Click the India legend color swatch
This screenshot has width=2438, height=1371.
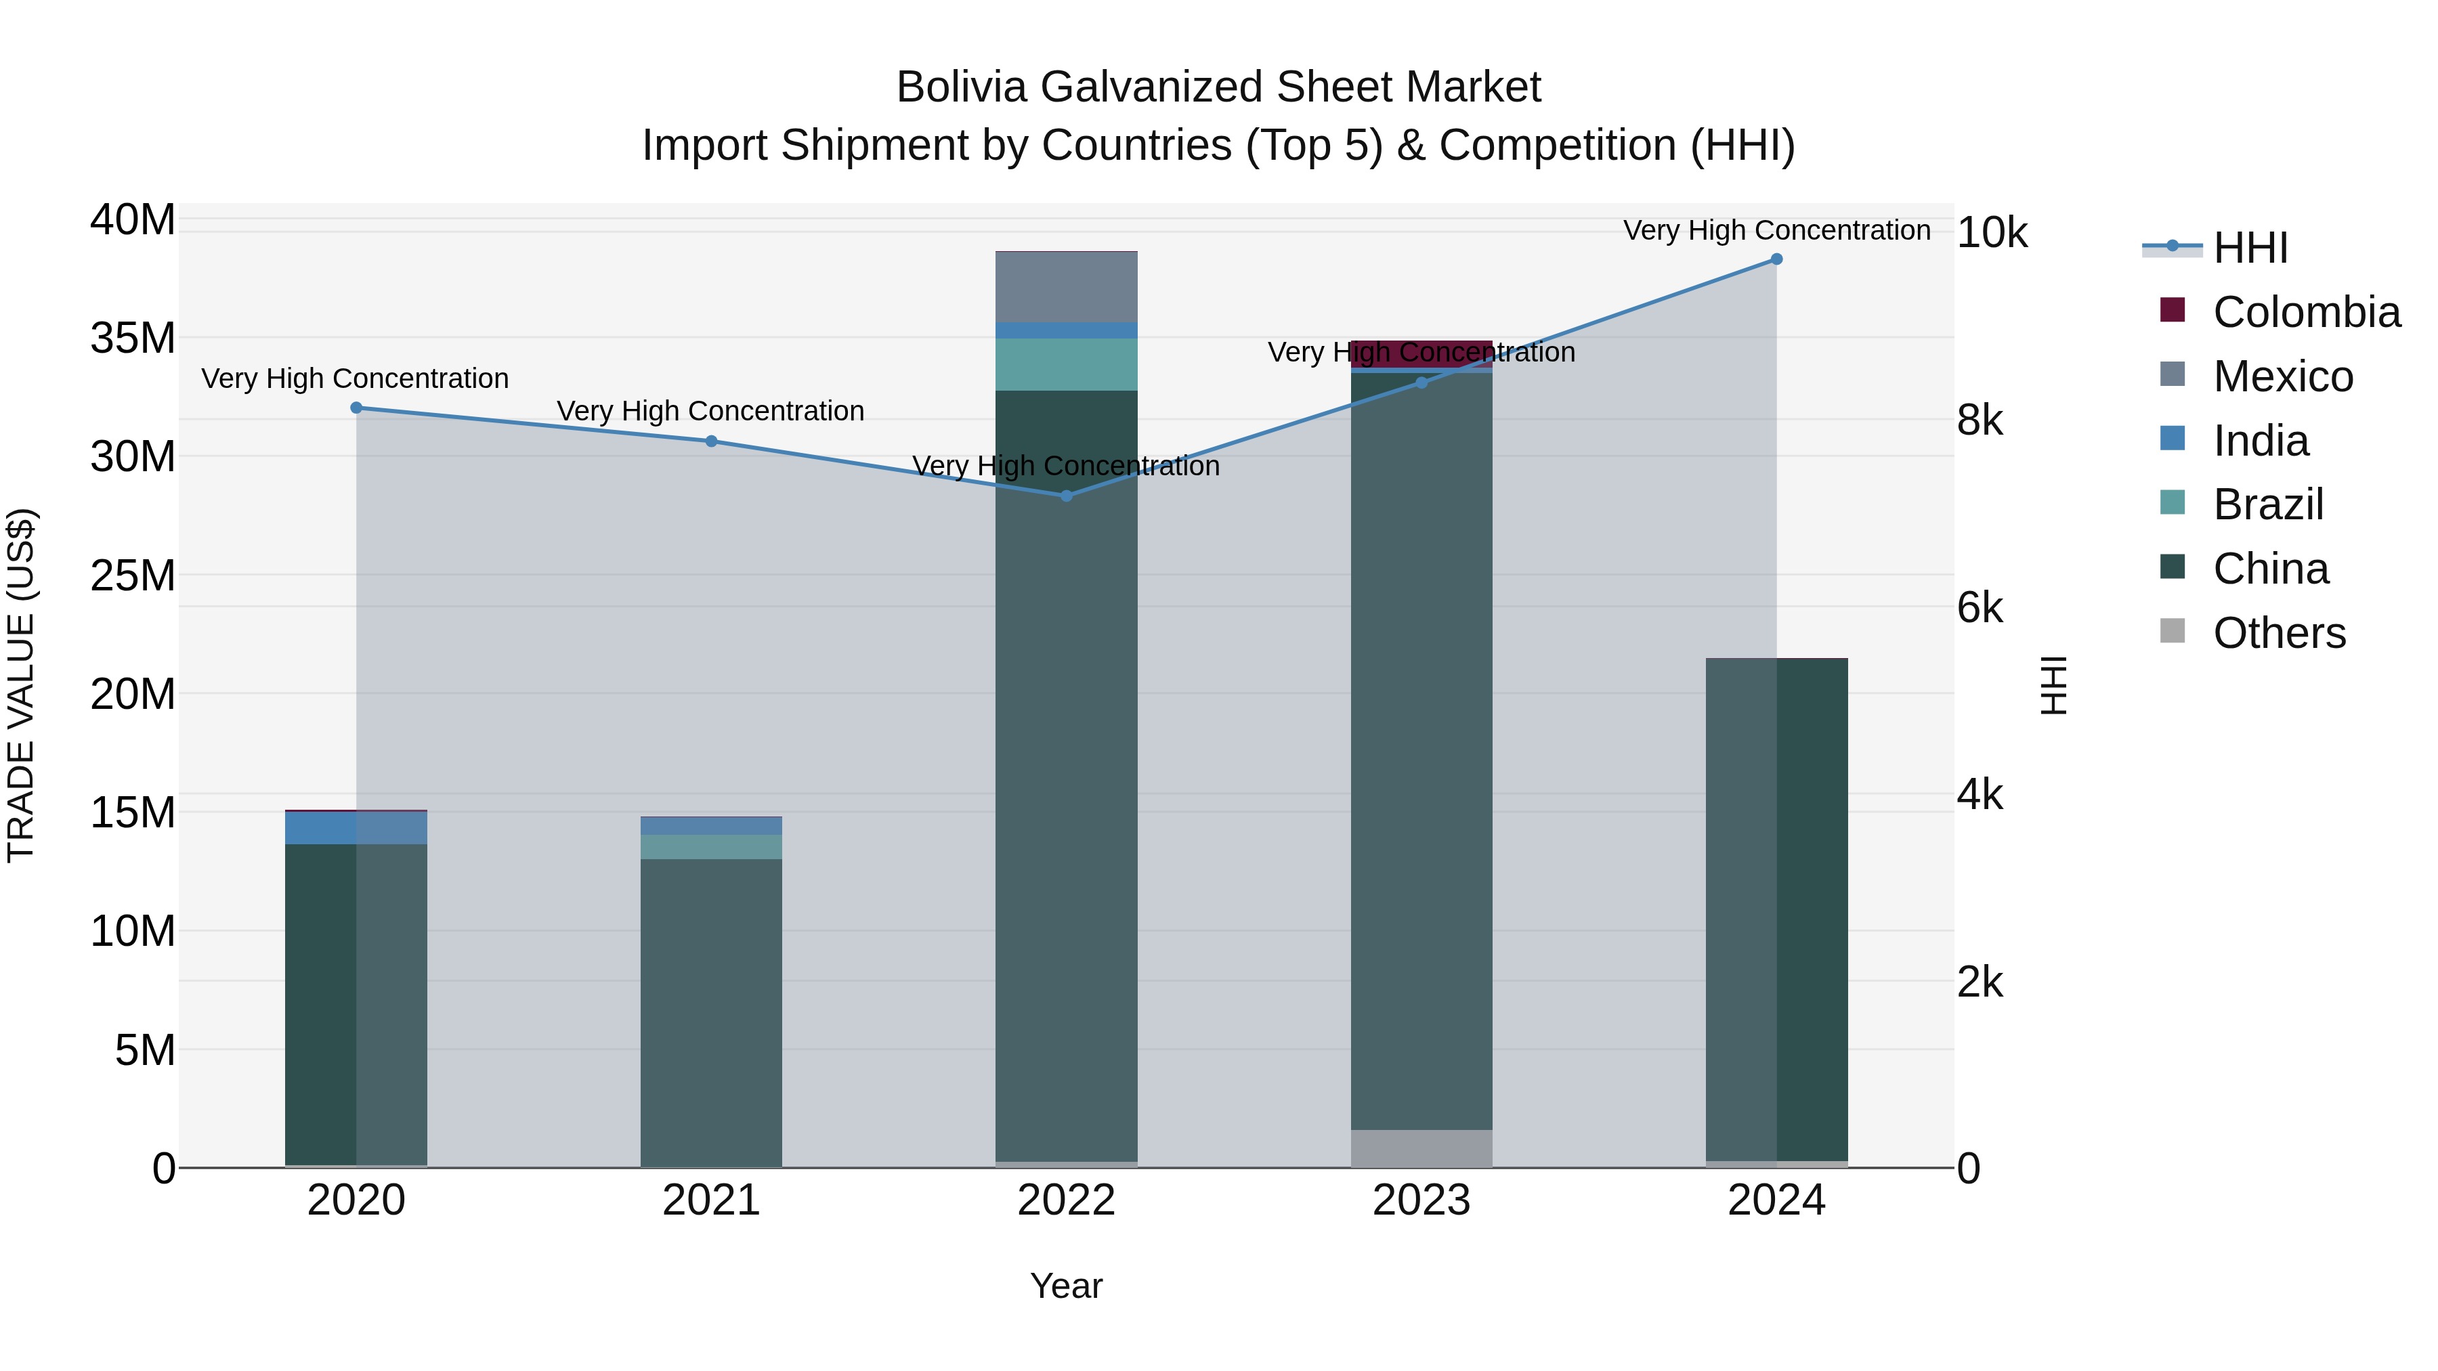tap(2173, 438)
